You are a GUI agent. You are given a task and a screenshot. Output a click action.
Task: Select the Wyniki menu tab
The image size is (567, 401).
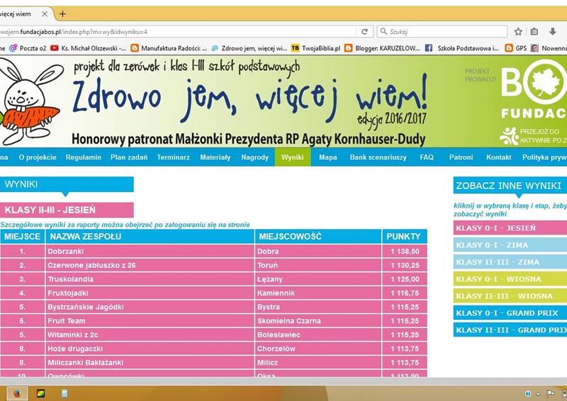[x=292, y=157]
